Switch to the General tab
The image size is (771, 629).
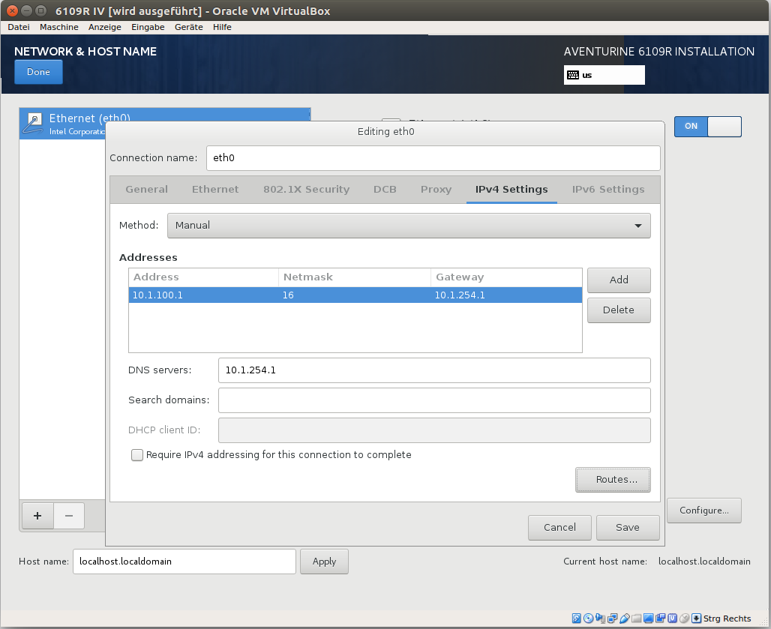click(x=146, y=190)
